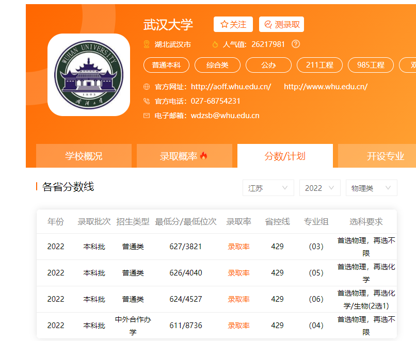This screenshot has width=416, height=341.
Task: Click the 中外合作办学 enrollment type cell
Action: point(133,326)
